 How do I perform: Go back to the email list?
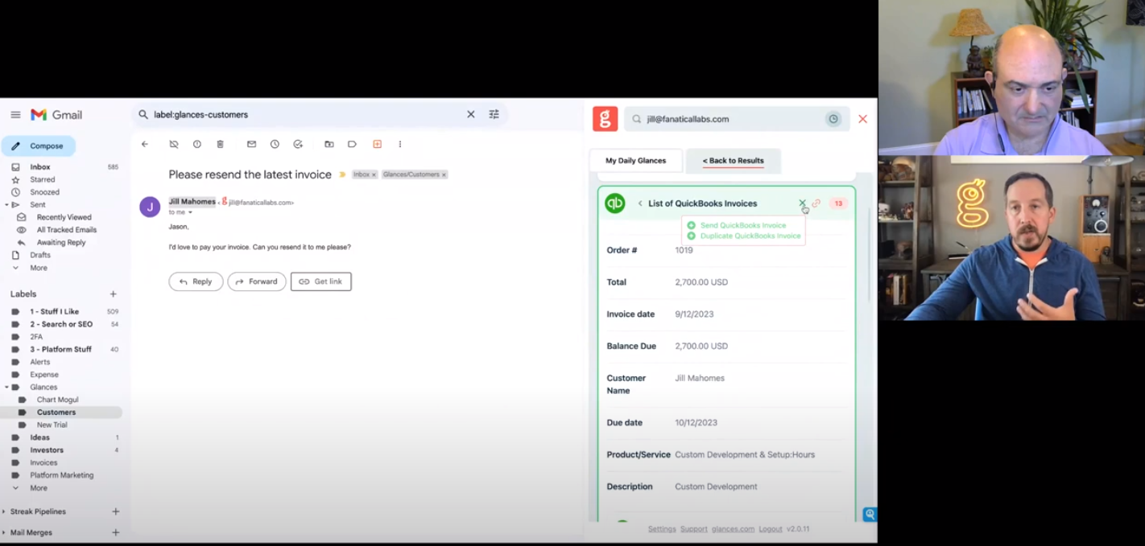click(145, 144)
